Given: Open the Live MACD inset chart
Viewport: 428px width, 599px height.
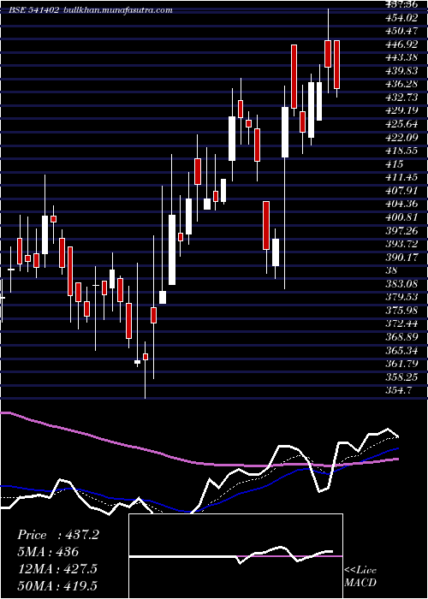Looking at the screenshot, I should coord(235,556).
